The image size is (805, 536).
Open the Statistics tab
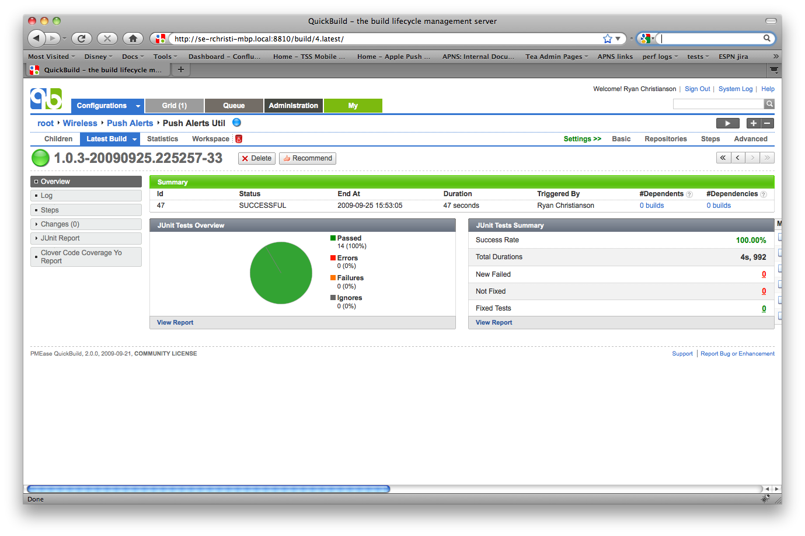(x=162, y=139)
